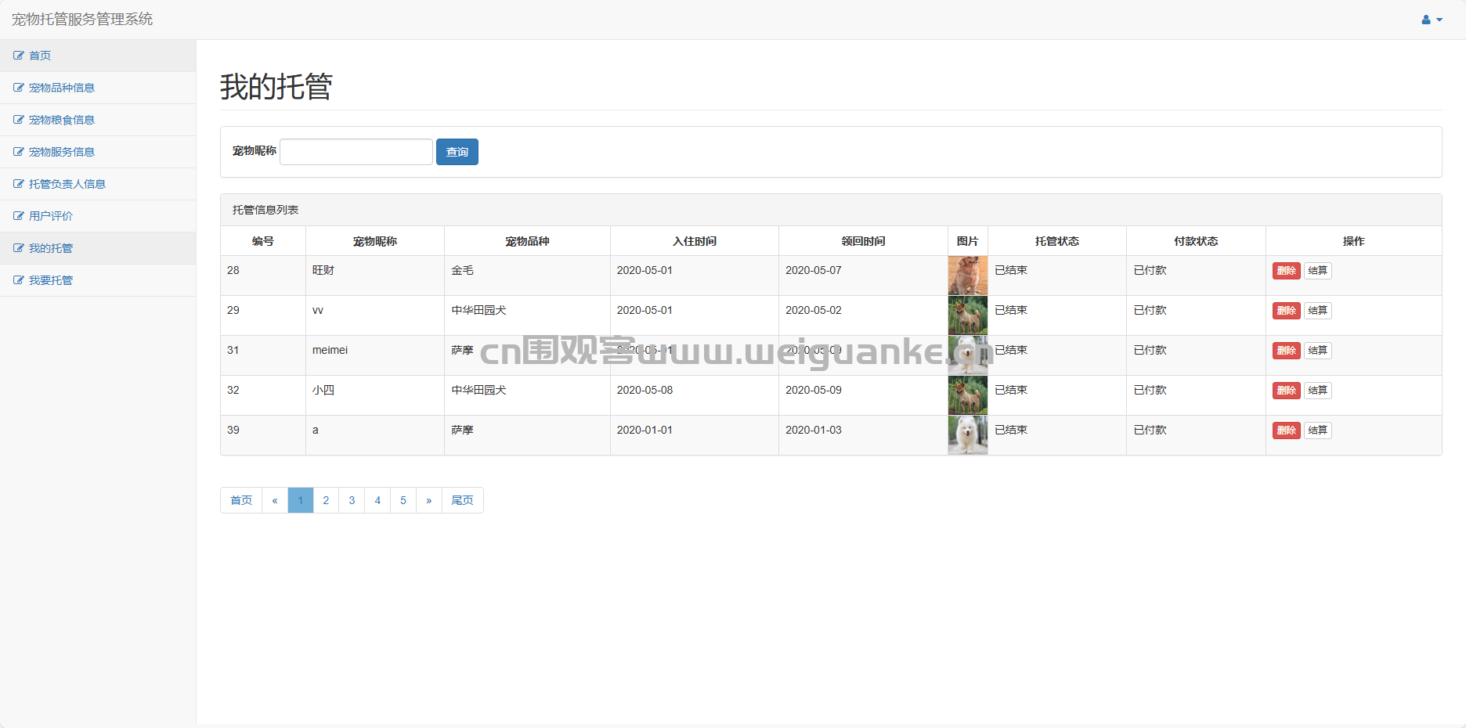Open the 用户评价 sidebar menu item

pos(51,216)
